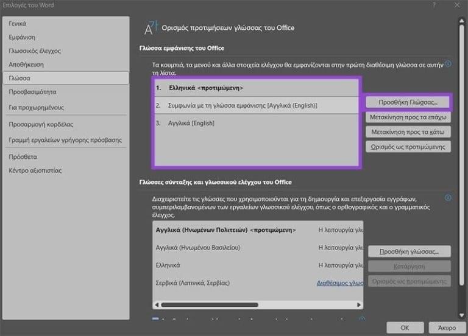Open help with the question mark icon

click(434, 5)
